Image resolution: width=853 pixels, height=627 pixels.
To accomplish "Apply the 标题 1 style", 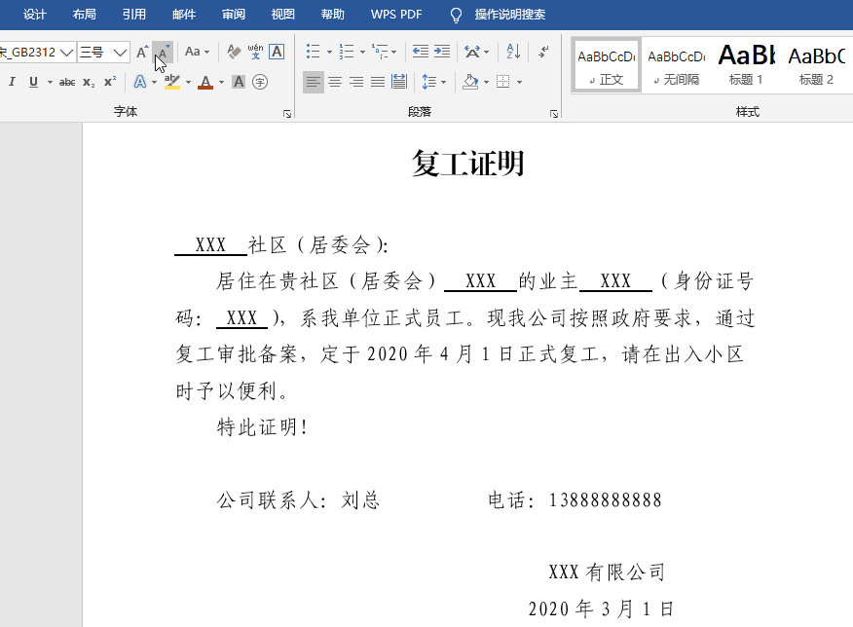I will [746, 65].
